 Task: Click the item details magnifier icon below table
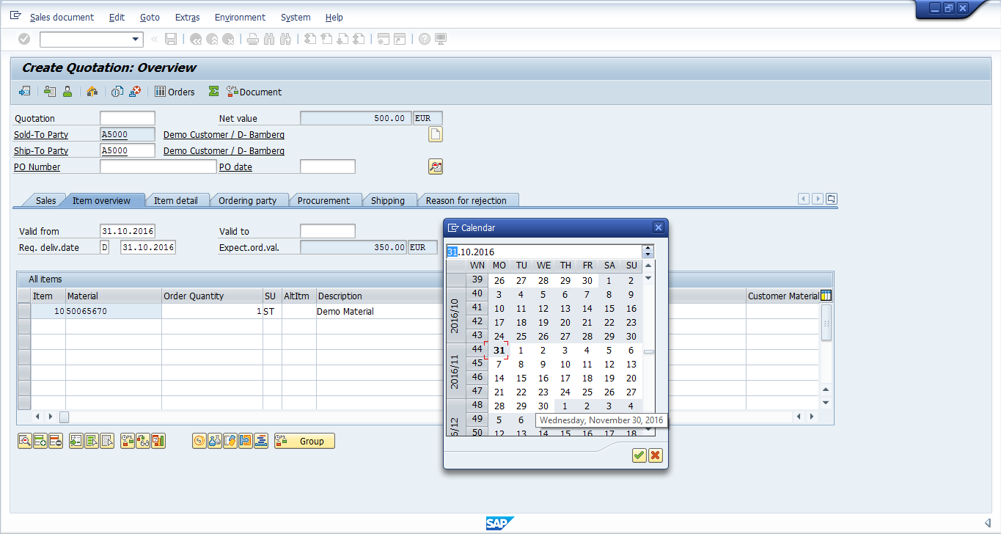pos(25,441)
